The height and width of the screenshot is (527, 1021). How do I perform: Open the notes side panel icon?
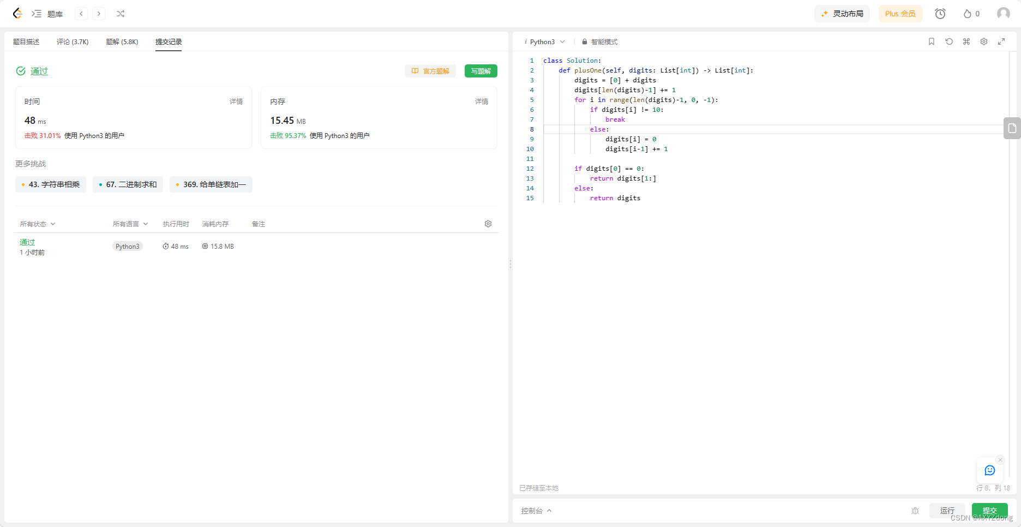tap(1012, 128)
